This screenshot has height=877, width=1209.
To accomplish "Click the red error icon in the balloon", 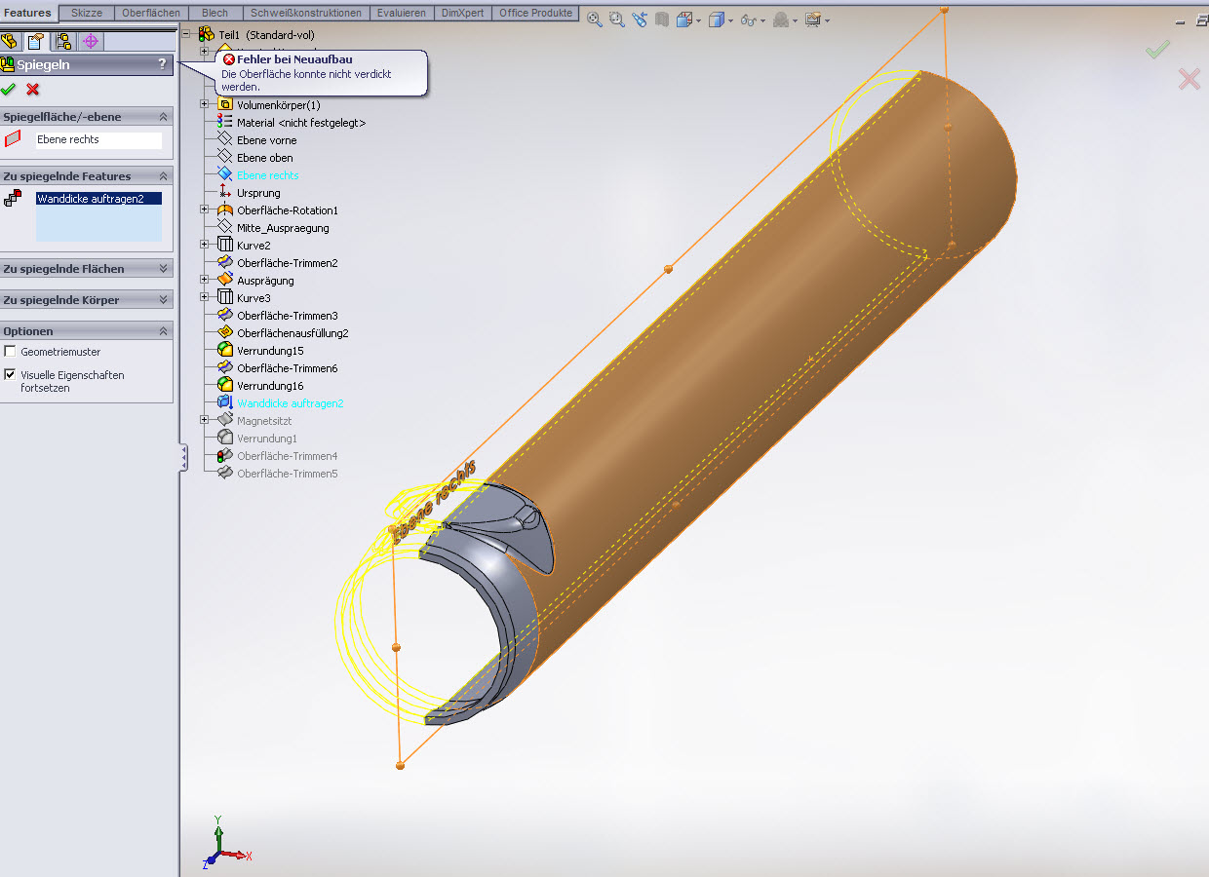I will click(229, 60).
